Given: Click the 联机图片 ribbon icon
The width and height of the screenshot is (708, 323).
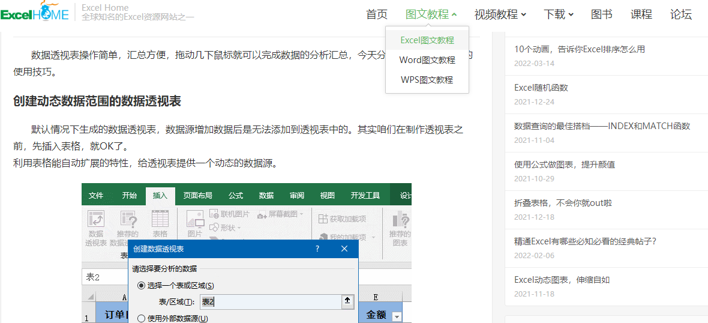Looking at the screenshot, I should [x=229, y=214].
